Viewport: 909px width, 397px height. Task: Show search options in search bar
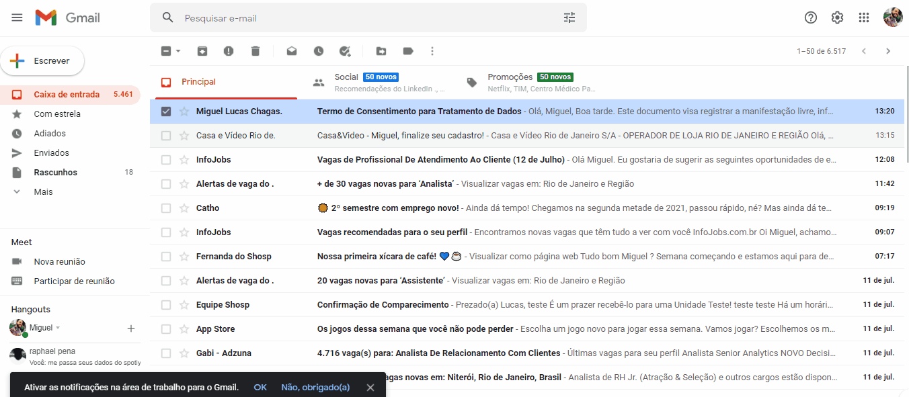pyautogui.click(x=569, y=18)
